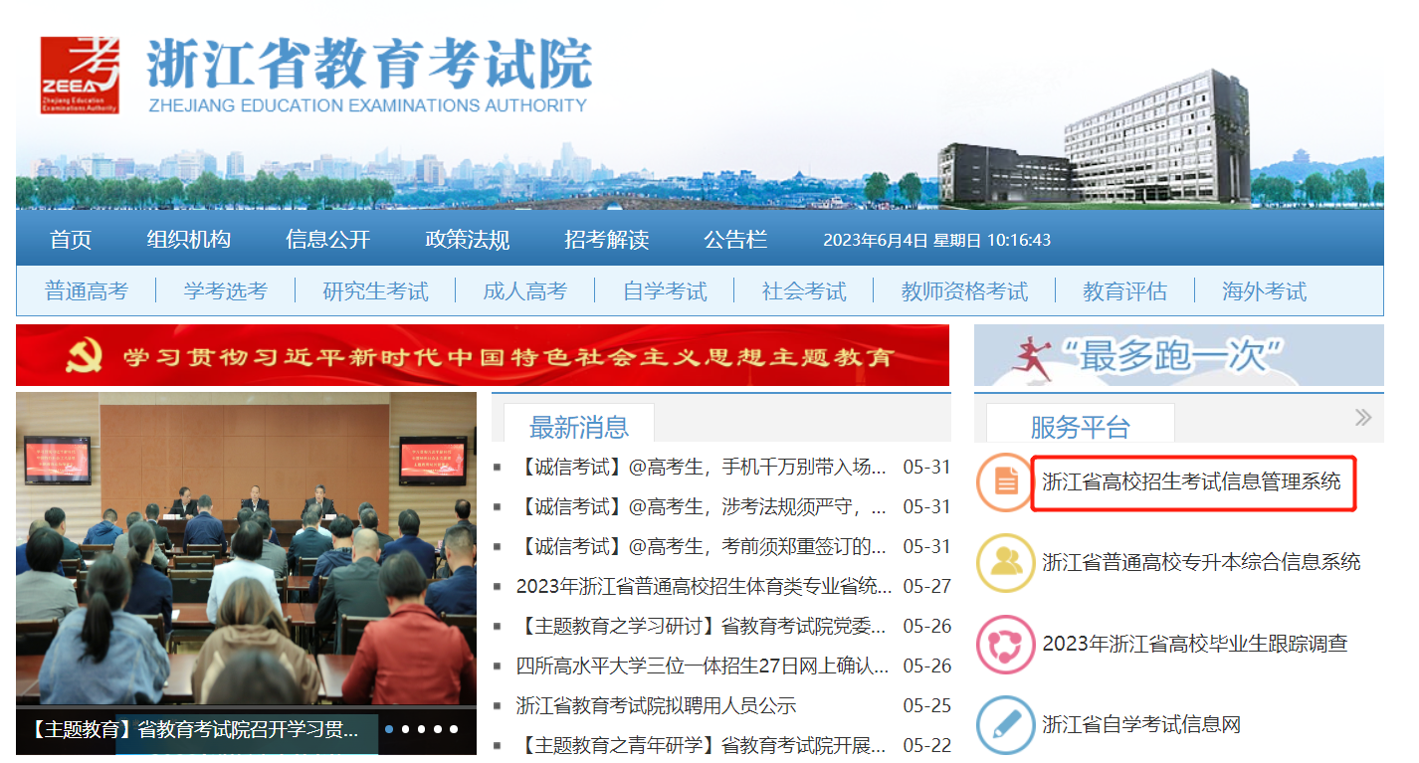Click slideshow caption 省教育考试院召开学习贯
1419x763 pixels.
(x=196, y=730)
